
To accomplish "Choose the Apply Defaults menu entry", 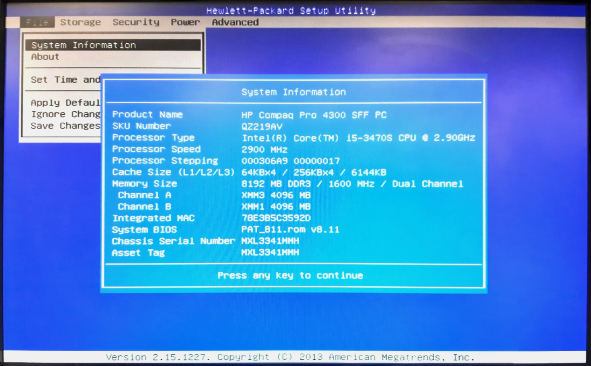I will [x=65, y=103].
